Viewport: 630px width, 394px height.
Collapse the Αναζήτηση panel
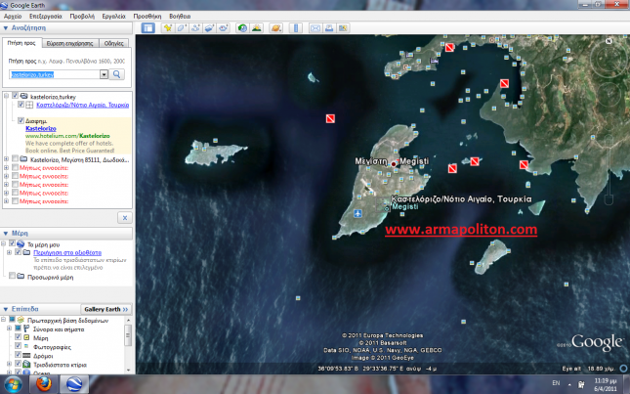(x=6, y=28)
